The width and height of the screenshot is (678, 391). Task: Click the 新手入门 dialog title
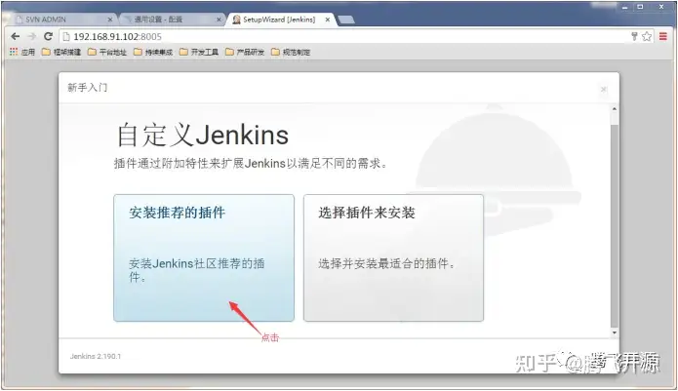[x=88, y=88]
